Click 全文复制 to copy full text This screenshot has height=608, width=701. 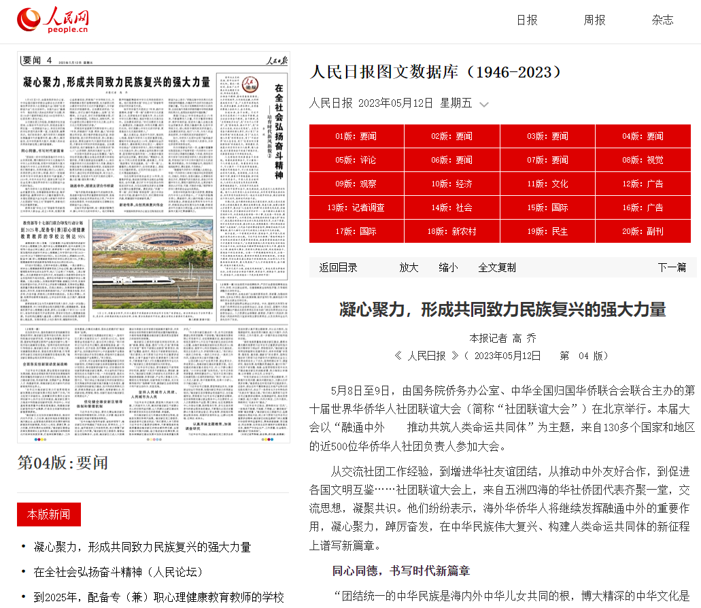pos(497,267)
